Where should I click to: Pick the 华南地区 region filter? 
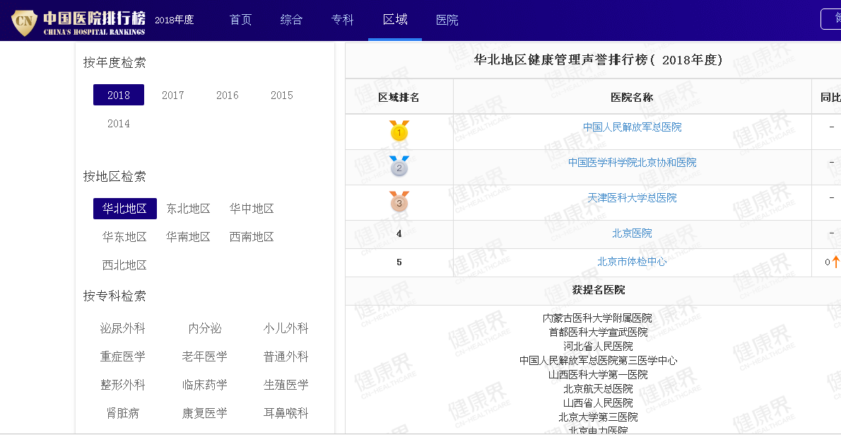click(x=188, y=237)
